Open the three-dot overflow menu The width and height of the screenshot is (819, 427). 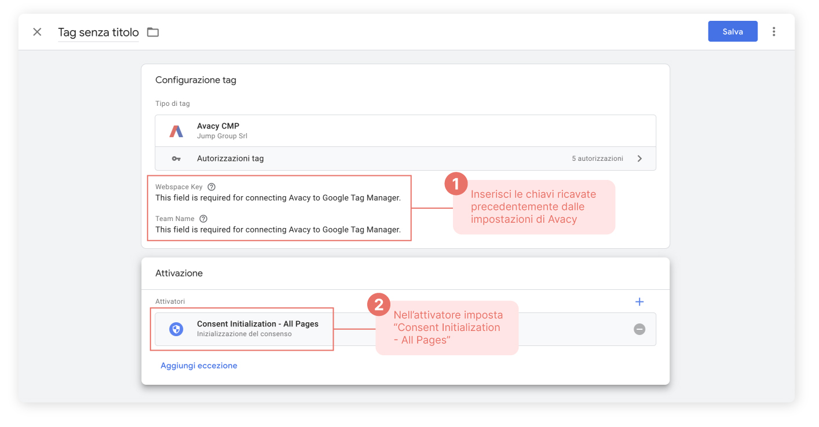click(x=774, y=31)
